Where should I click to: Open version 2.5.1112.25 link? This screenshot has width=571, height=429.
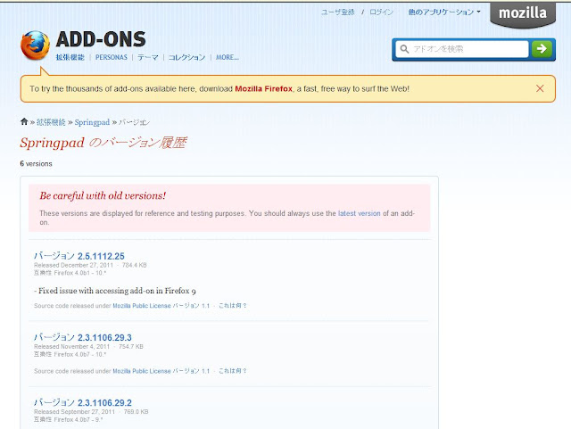coord(79,256)
